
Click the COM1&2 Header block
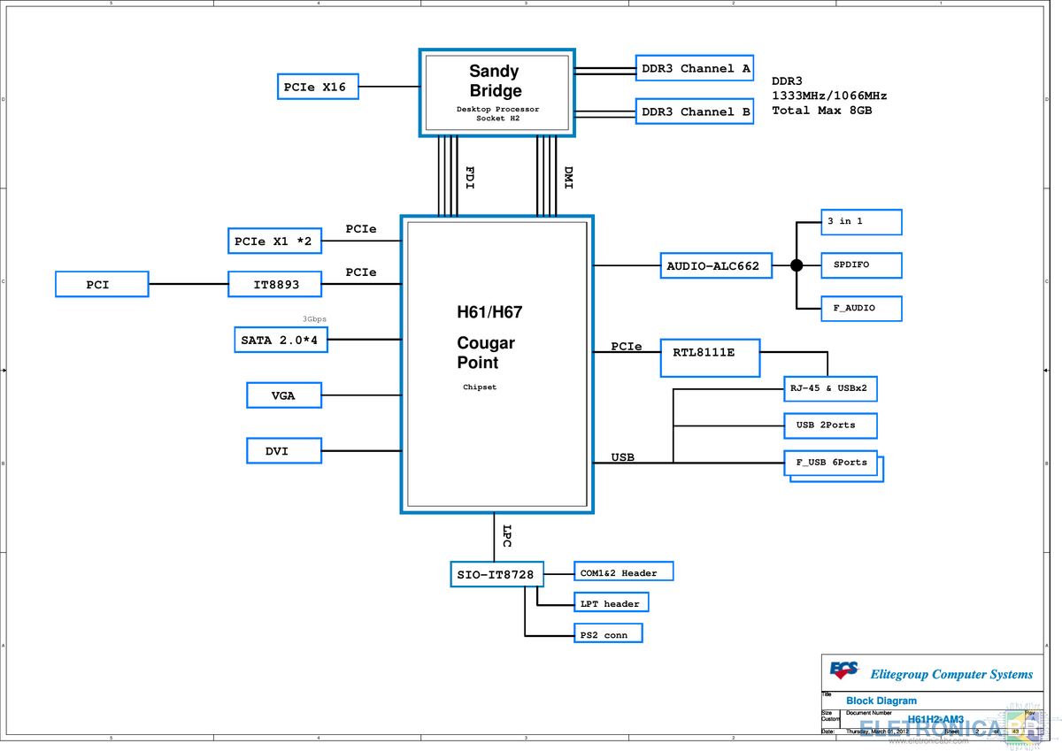point(623,571)
